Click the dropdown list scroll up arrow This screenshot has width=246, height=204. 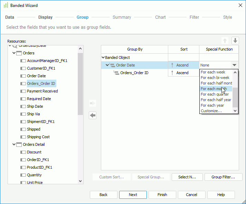point(235,72)
